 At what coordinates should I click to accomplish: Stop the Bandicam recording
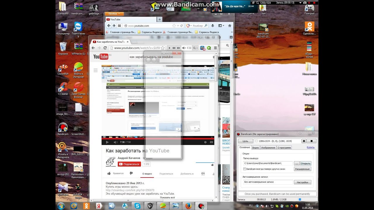tap(311, 141)
